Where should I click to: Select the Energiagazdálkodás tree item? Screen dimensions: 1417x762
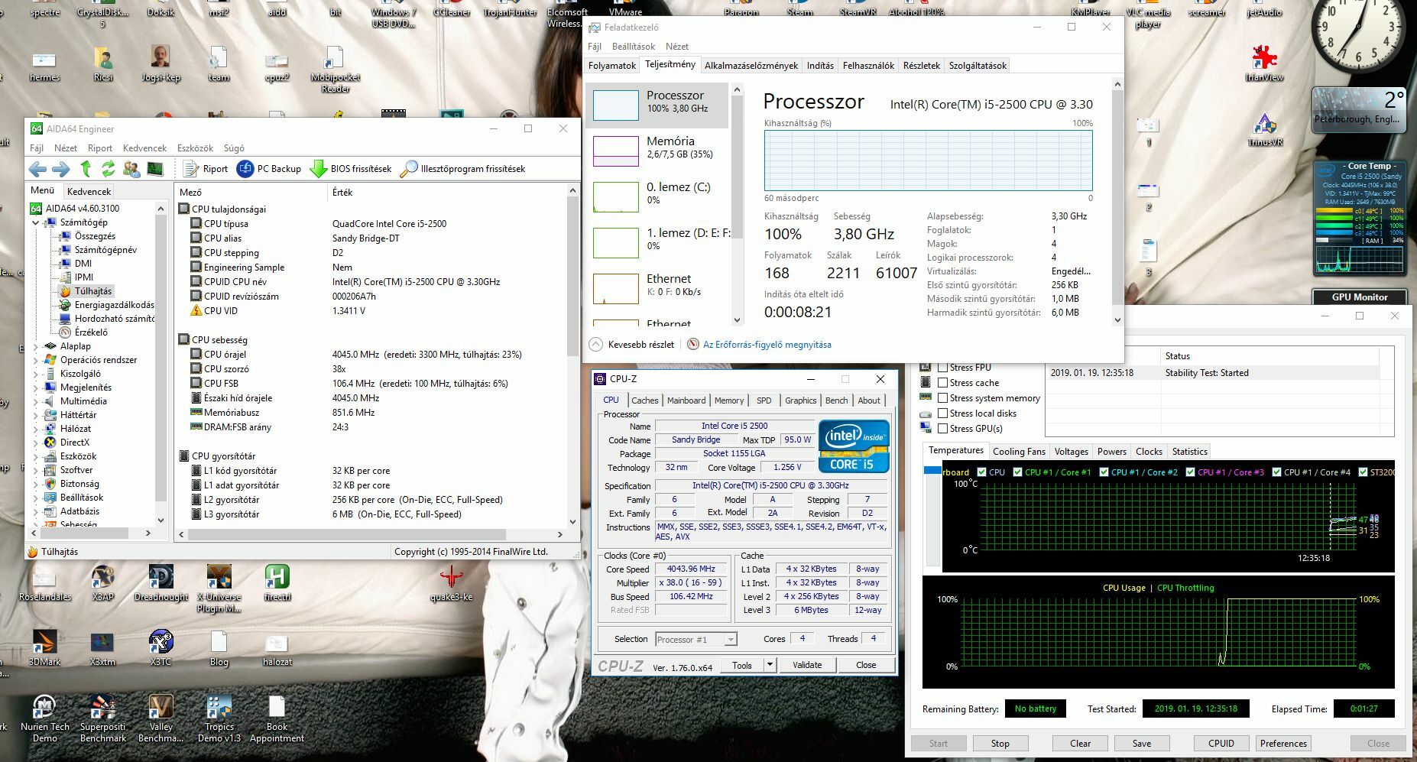tap(114, 305)
